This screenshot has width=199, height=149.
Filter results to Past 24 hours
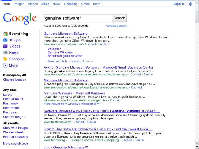click(13, 99)
